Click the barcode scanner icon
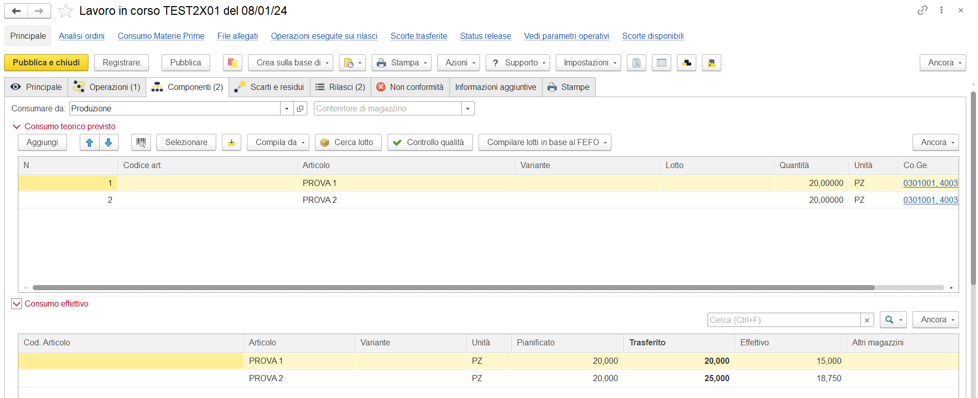Image resolution: width=978 pixels, height=398 pixels. pos(141,143)
